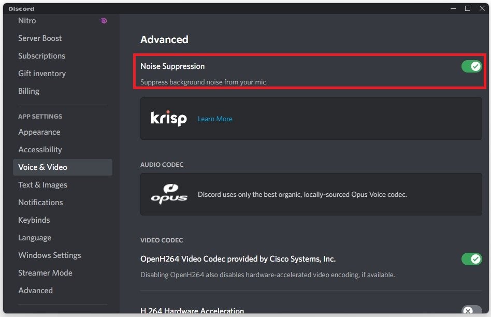Open Nitro settings page
Viewport: 491px width, 317px height.
tap(63, 21)
